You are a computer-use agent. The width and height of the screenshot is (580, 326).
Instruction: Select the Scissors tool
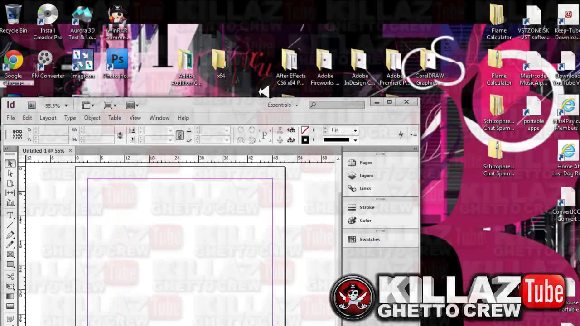pyautogui.click(x=10, y=277)
